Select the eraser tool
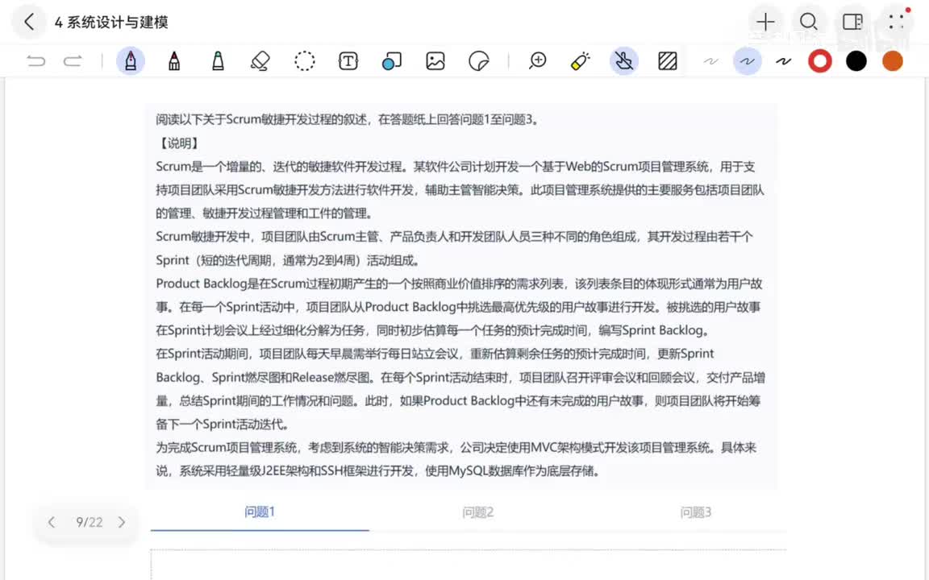This screenshot has height=580, width=929. point(260,60)
